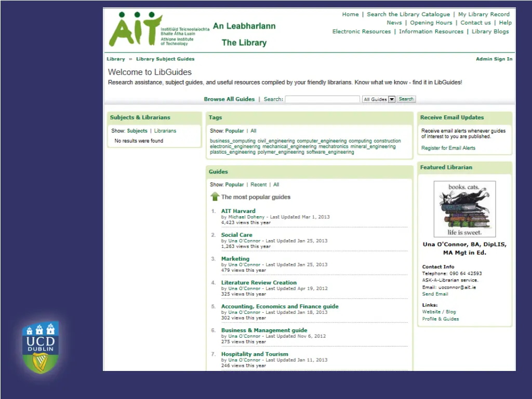The image size is (532, 399).
Task: Click the telephone number 090 64 42593
Action: point(465,273)
